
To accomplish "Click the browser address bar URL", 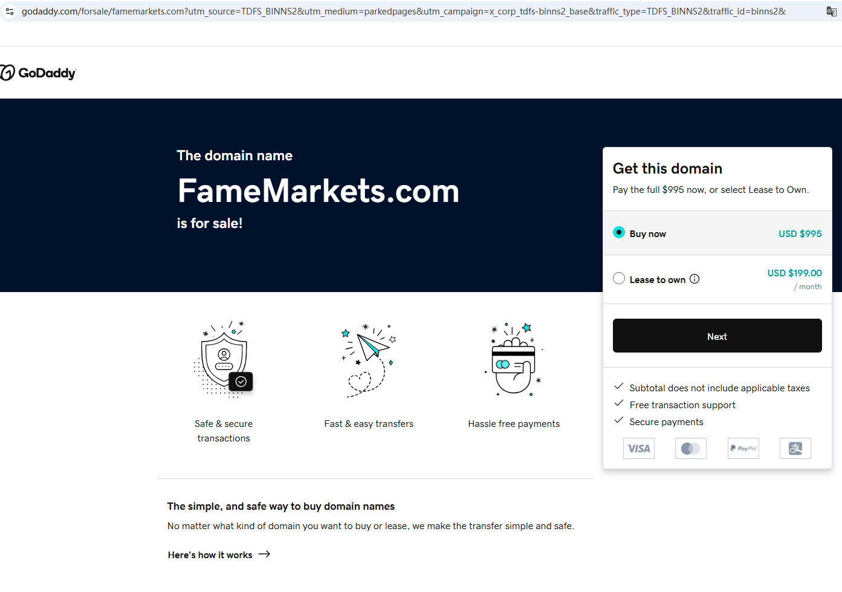I will [403, 11].
